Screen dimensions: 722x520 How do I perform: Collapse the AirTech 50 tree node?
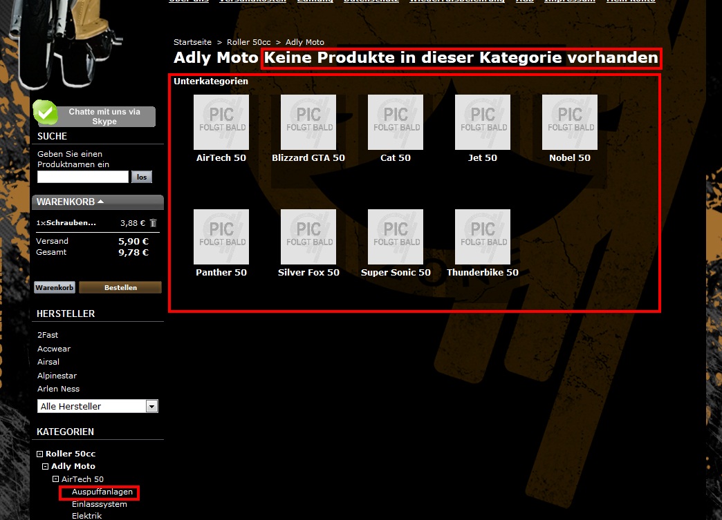coord(56,479)
